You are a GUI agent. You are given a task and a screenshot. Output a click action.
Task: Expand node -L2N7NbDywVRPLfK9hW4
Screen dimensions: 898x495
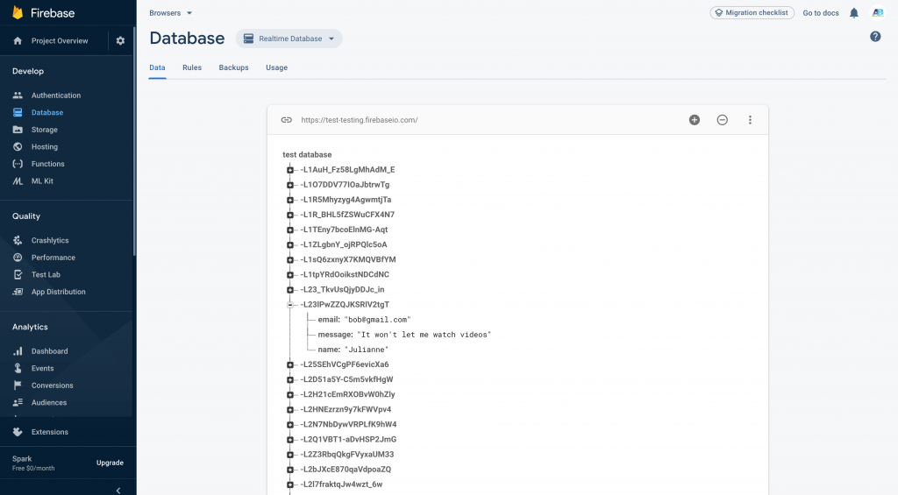(x=290, y=425)
